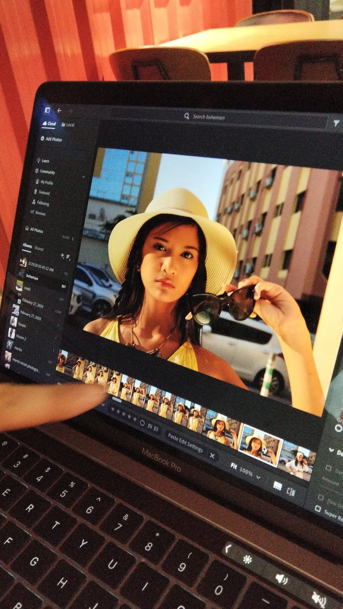
Task: Dismiss the Paste Edit Settings toast
Action: [212, 456]
